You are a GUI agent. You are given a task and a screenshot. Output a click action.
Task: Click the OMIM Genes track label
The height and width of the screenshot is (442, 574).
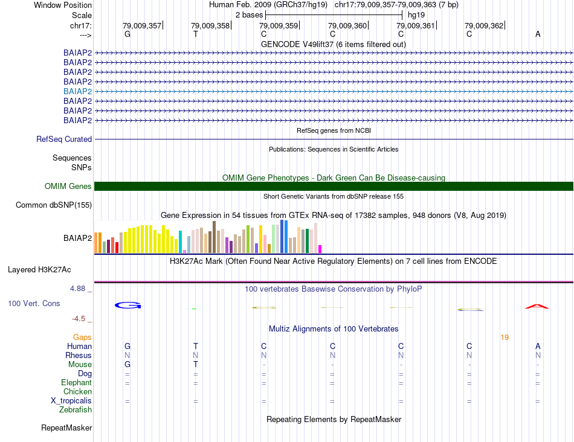pyautogui.click(x=68, y=186)
